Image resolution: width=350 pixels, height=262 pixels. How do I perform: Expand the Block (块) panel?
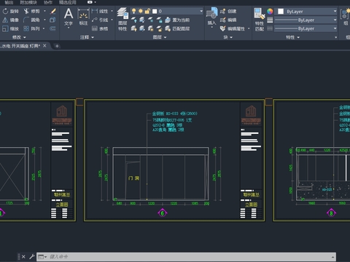228,37
